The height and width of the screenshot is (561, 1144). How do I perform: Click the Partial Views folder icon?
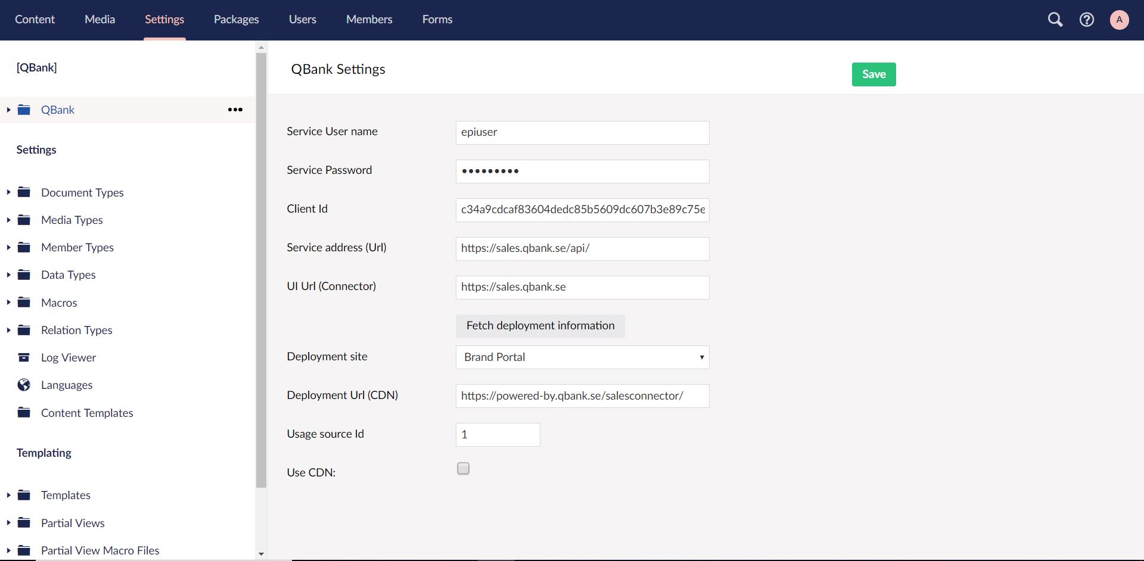click(x=24, y=522)
